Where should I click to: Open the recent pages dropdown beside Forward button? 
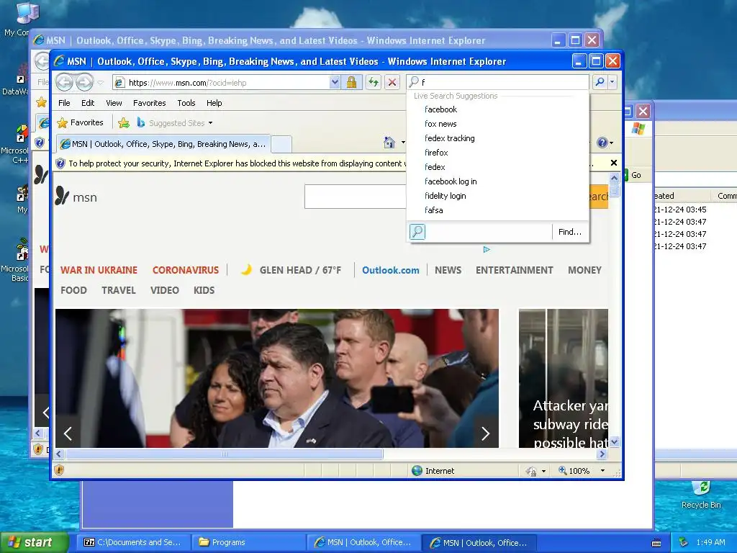(x=101, y=83)
